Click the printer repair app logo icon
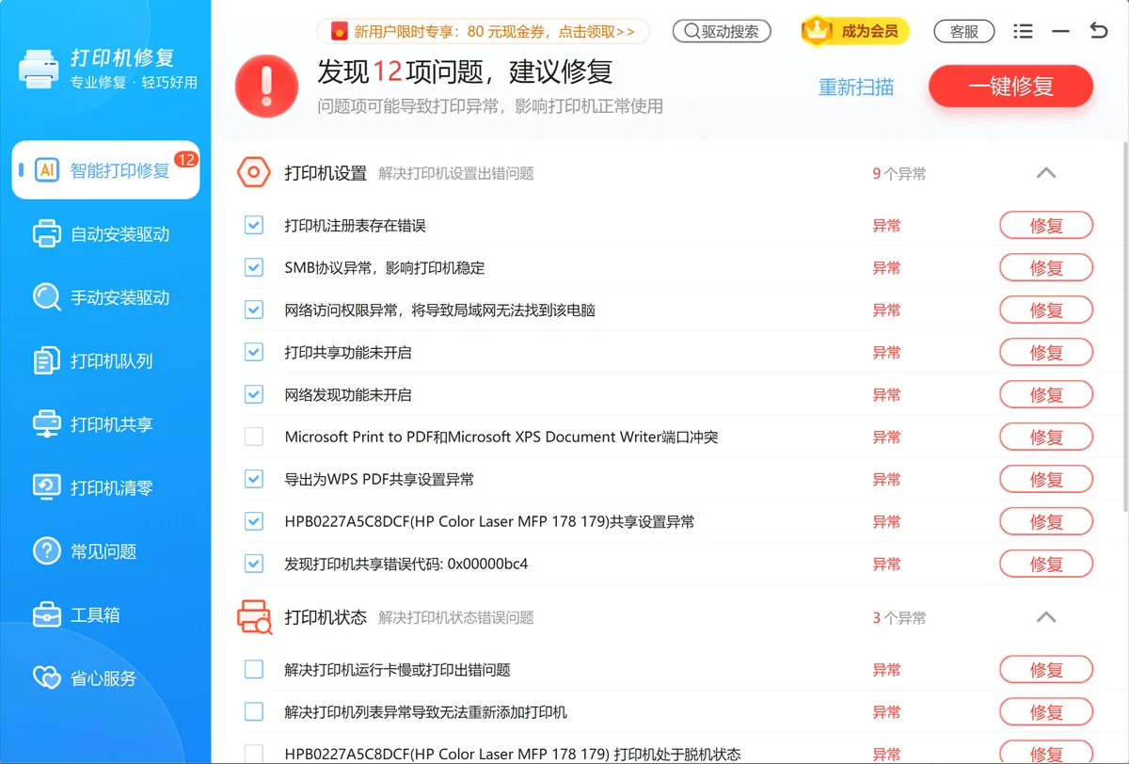 [x=39, y=69]
